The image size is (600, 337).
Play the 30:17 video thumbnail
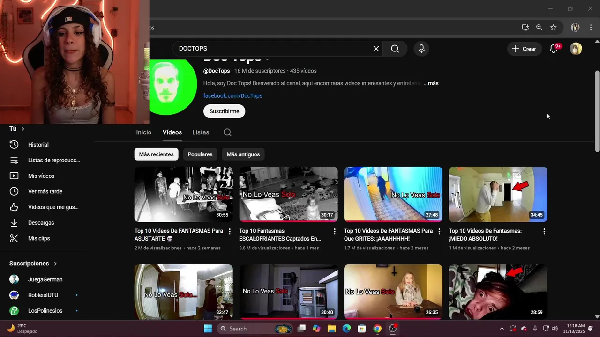click(x=288, y=194)
